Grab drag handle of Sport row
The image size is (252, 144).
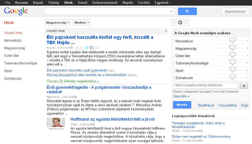[x=173, y=70]
